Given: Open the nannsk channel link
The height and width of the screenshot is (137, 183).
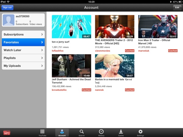Looking at the screenshot, I should [99, 90].
